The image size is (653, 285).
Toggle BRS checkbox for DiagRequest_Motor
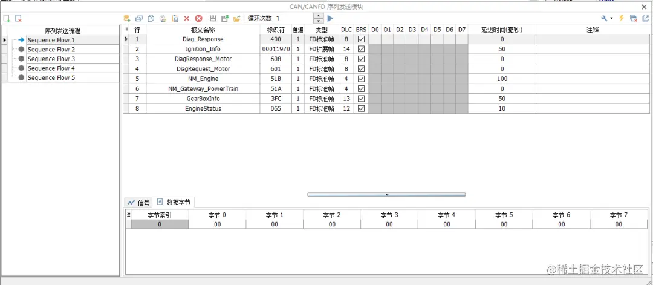(x=361, y=69)
